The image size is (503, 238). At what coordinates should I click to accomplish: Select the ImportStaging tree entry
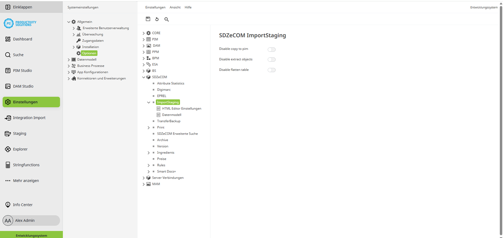tap(168, 102)
